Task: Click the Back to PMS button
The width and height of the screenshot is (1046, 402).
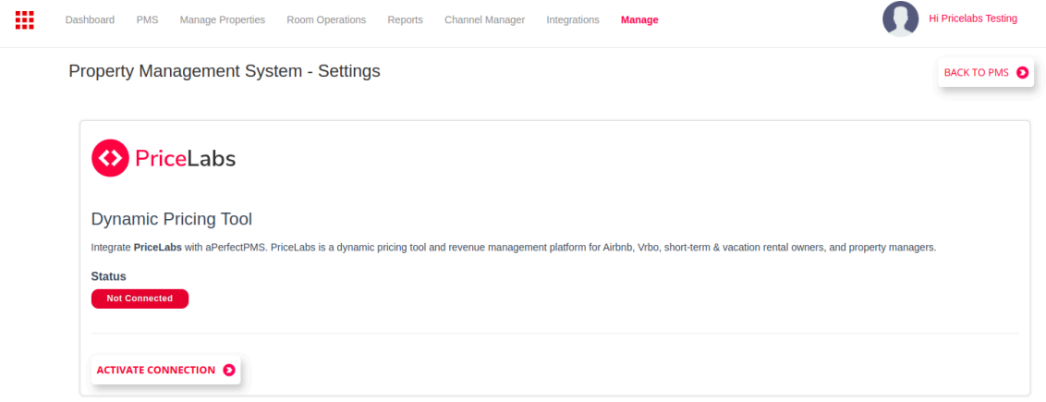Action: tap(986, 72)
